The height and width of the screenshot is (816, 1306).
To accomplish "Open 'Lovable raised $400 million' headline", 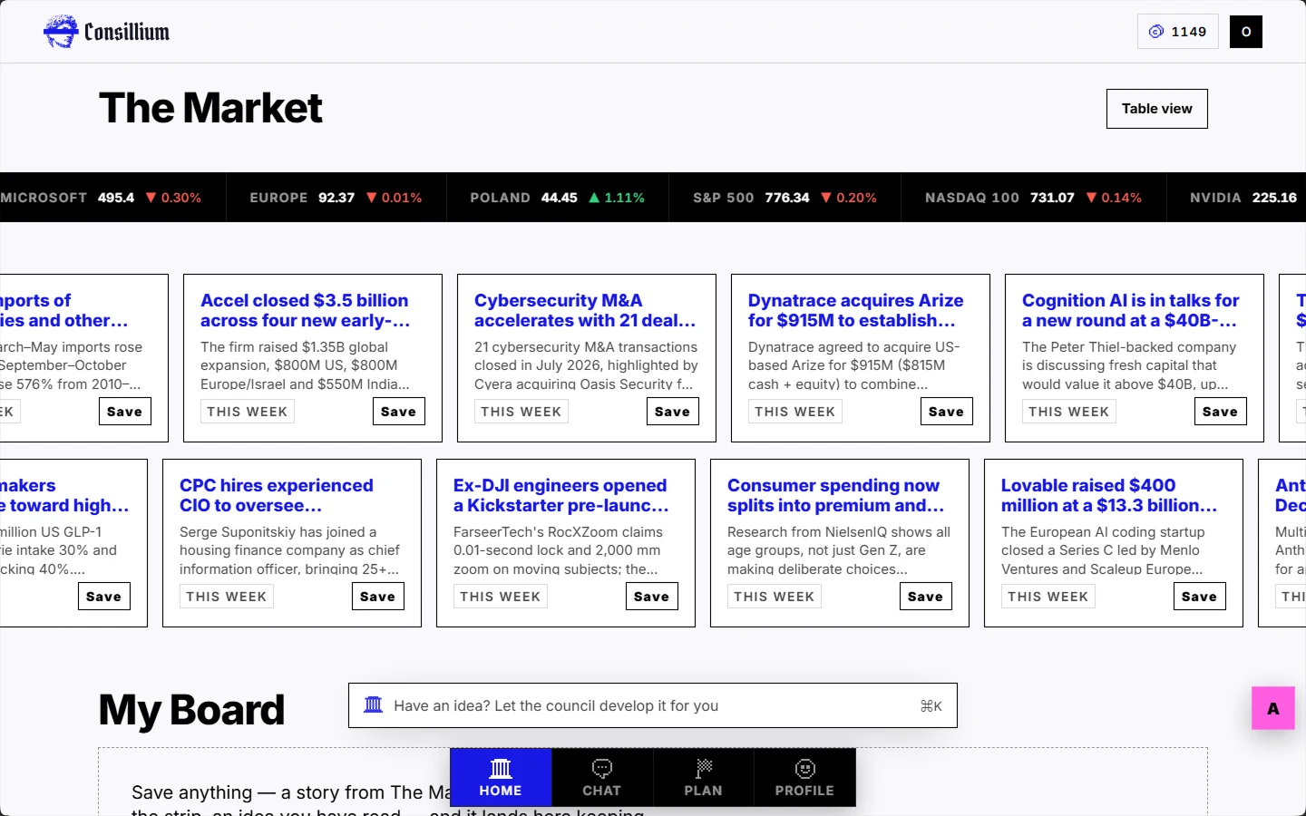I will (x=1109, y=495).
